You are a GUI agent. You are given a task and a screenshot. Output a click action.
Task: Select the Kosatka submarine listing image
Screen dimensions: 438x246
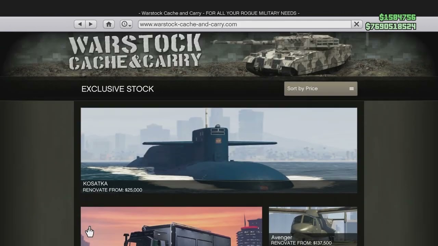(x=219, y=150)
